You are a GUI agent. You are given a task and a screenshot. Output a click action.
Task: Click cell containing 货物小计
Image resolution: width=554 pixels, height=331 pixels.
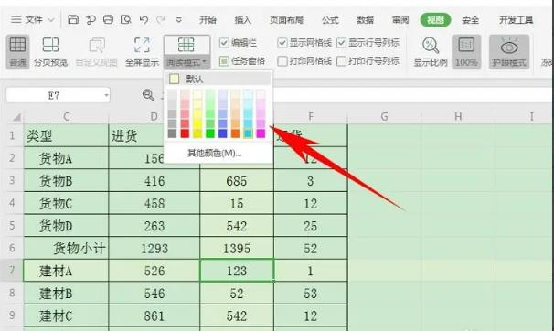pyautogui.click(x=66, y=249)
